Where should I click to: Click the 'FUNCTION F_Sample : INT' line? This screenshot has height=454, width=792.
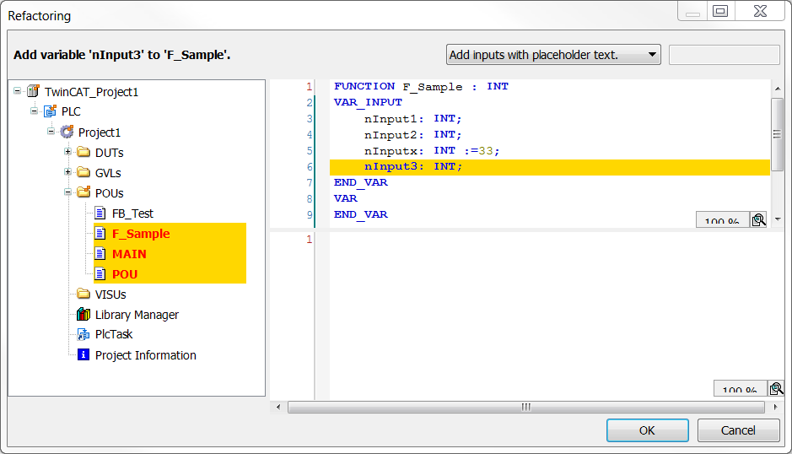[x=421, y=86]
